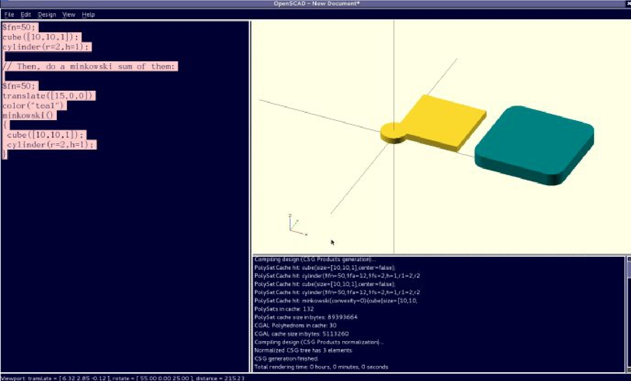The image size is (631, 381).
Task: Place cursor on the color("teal") line
Action: pyautogui.click(x=33, y=105)
